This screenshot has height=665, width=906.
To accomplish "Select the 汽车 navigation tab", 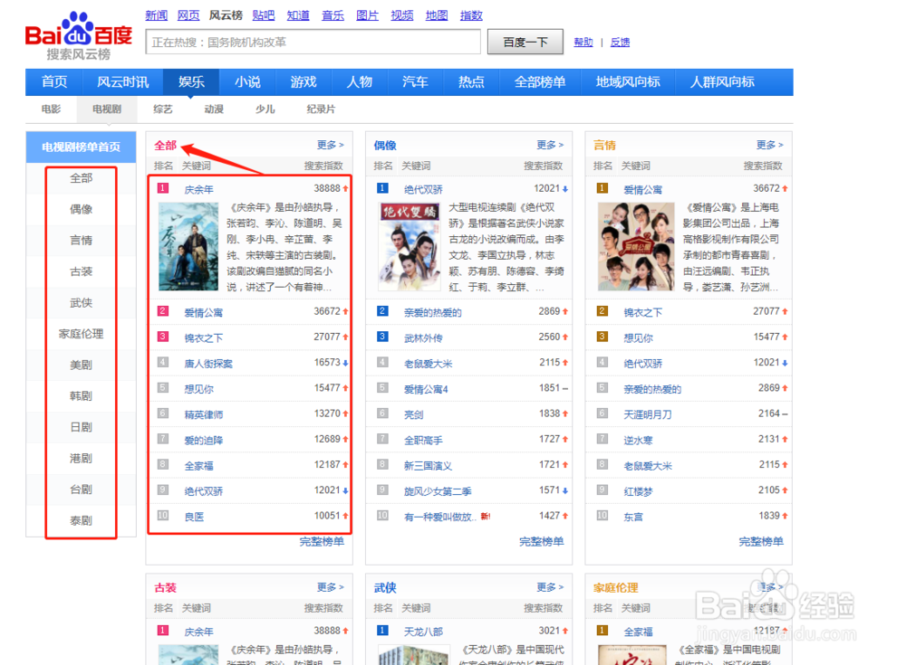I will (416, 82).
